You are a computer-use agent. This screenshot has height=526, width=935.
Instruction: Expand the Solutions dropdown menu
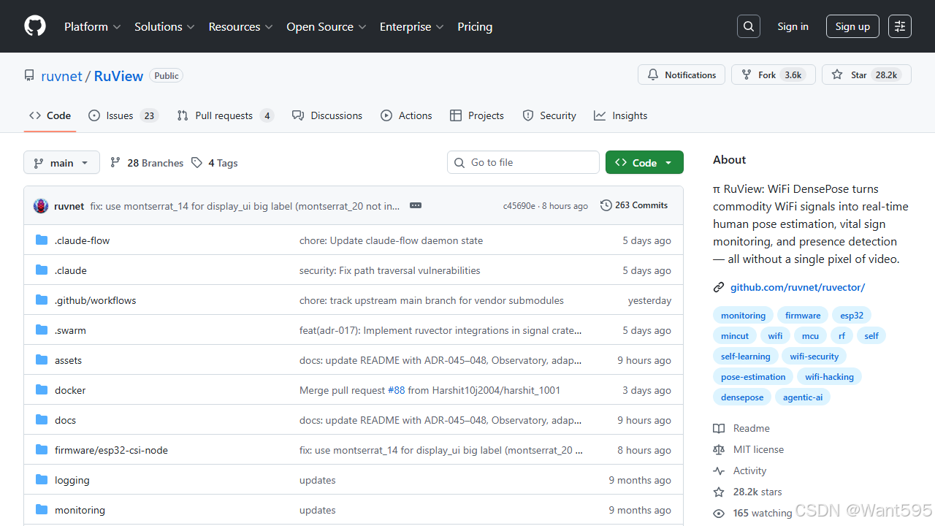(164, 26)
